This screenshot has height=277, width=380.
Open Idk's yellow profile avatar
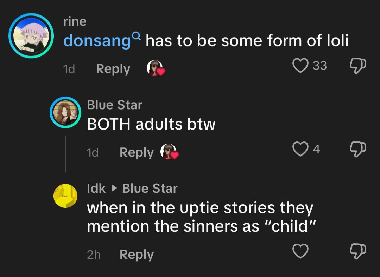tap(65, 196)
